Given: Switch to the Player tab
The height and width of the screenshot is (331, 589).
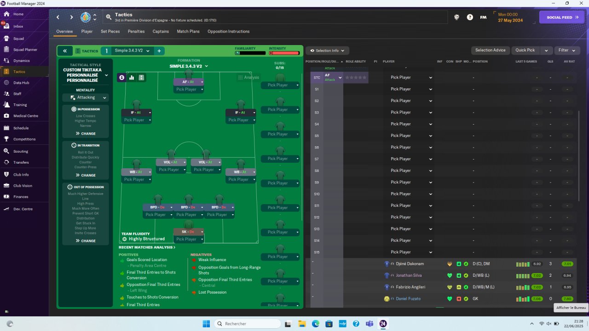Looking at the screenshot, I should point(87,32).
